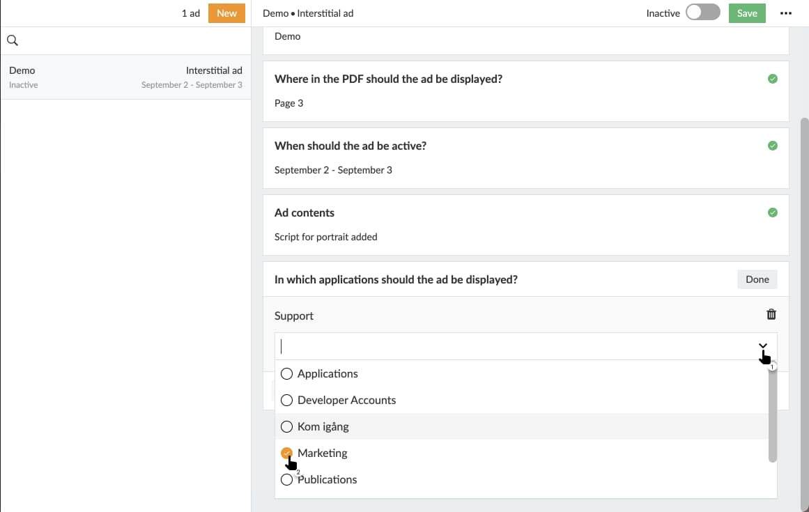Collapse the applications dropdown with the chevron
Screen dimensions: 809x512
pyautogui.click(x=763, y=346)
